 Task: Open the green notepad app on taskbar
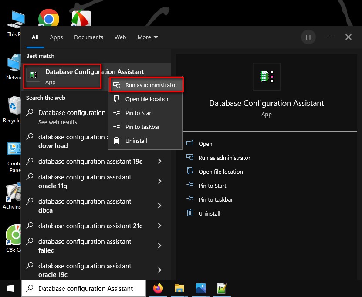pyautogui.click(x=222, y=288)
